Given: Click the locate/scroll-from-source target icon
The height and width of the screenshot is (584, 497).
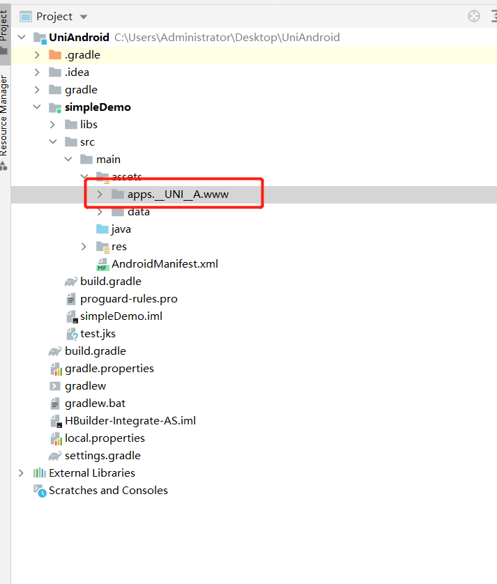Looking at the screenshot, I should point(474,17).
